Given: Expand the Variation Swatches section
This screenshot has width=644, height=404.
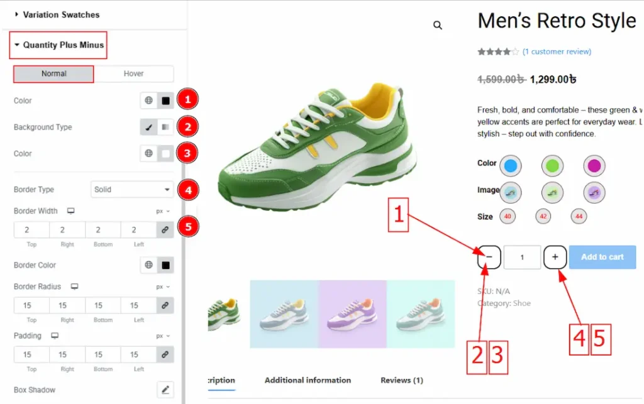Looking at the screenshot, I should 61,14.
